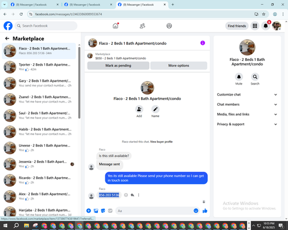Open the emoji picker

(196, 211)
